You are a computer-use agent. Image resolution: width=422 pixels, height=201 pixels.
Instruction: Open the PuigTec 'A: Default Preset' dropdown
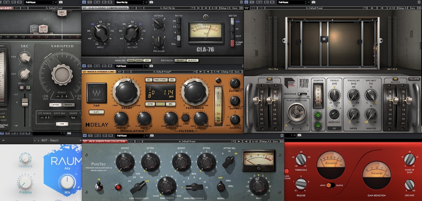pyautogui.click(x=189, y=141)
